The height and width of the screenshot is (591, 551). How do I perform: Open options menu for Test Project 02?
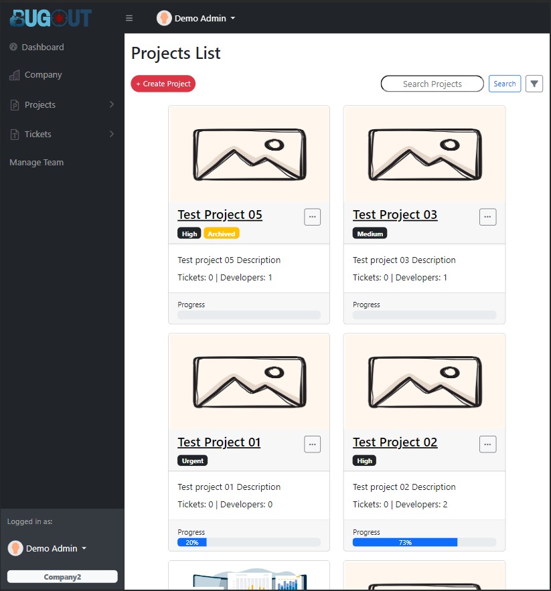click(487, 444)
